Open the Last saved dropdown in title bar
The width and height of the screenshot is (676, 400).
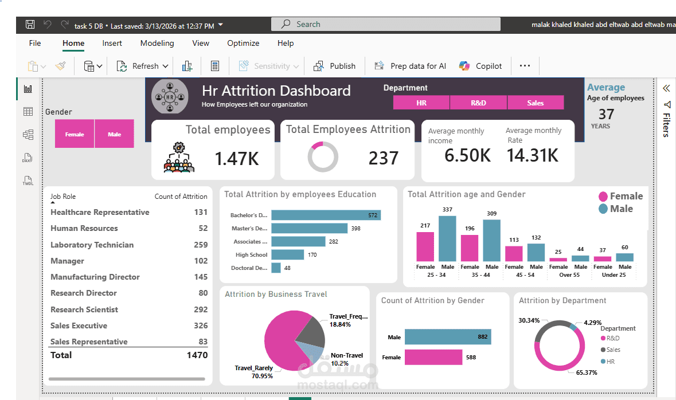tap(220, 25)
